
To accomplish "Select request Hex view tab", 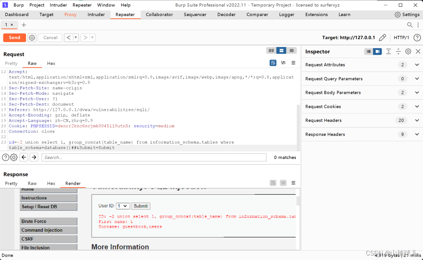I will tap(51, 63).
